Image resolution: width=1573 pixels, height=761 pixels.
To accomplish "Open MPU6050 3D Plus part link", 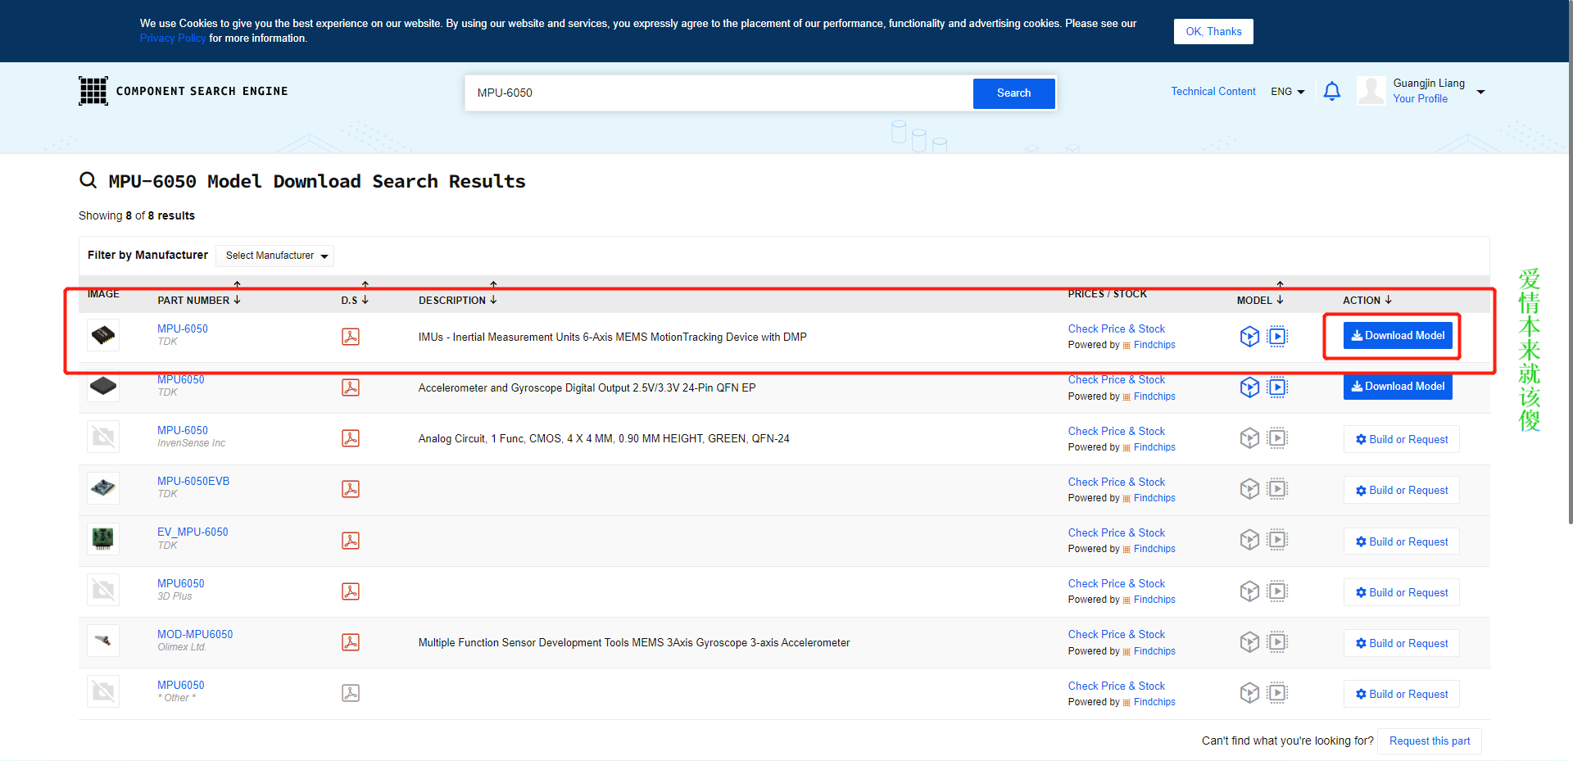I will [x=181, y=583].
